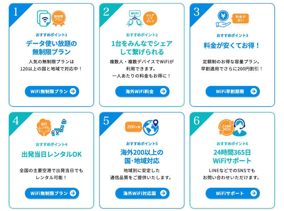The image size is (284, 211).
Task: Open the WiFi無制限プラン page from card 1
Action: coord(52,91)
